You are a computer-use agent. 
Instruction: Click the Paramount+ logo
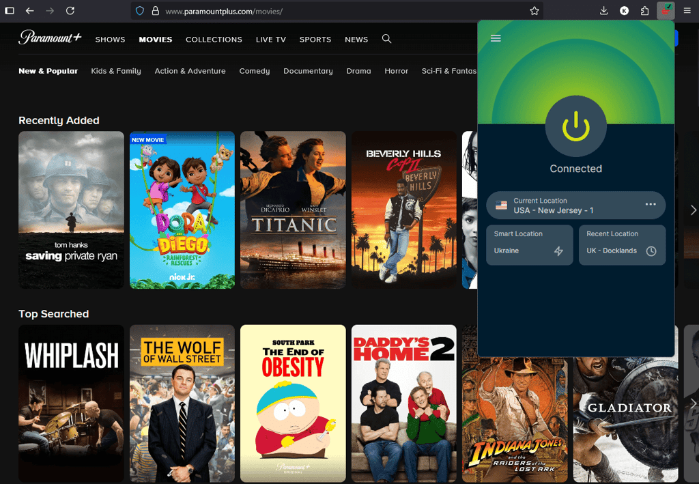coord(50,38)
